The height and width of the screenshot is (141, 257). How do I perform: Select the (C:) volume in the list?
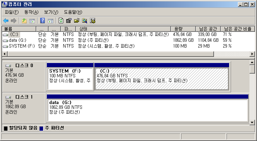(x=14, y=35)
